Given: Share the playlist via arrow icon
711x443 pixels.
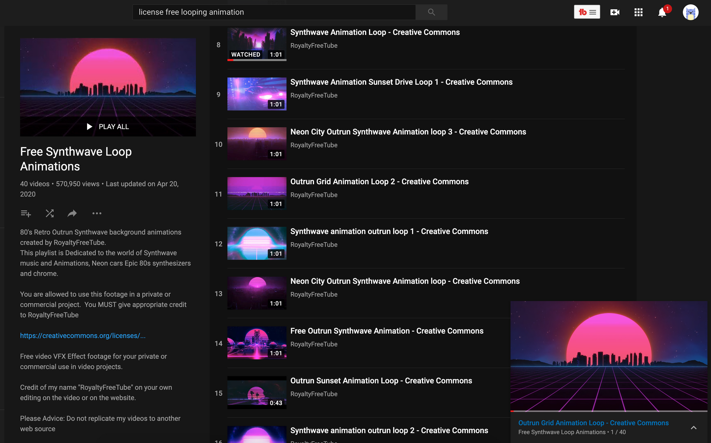Looking at the screenshot, I should coord(72,213).
